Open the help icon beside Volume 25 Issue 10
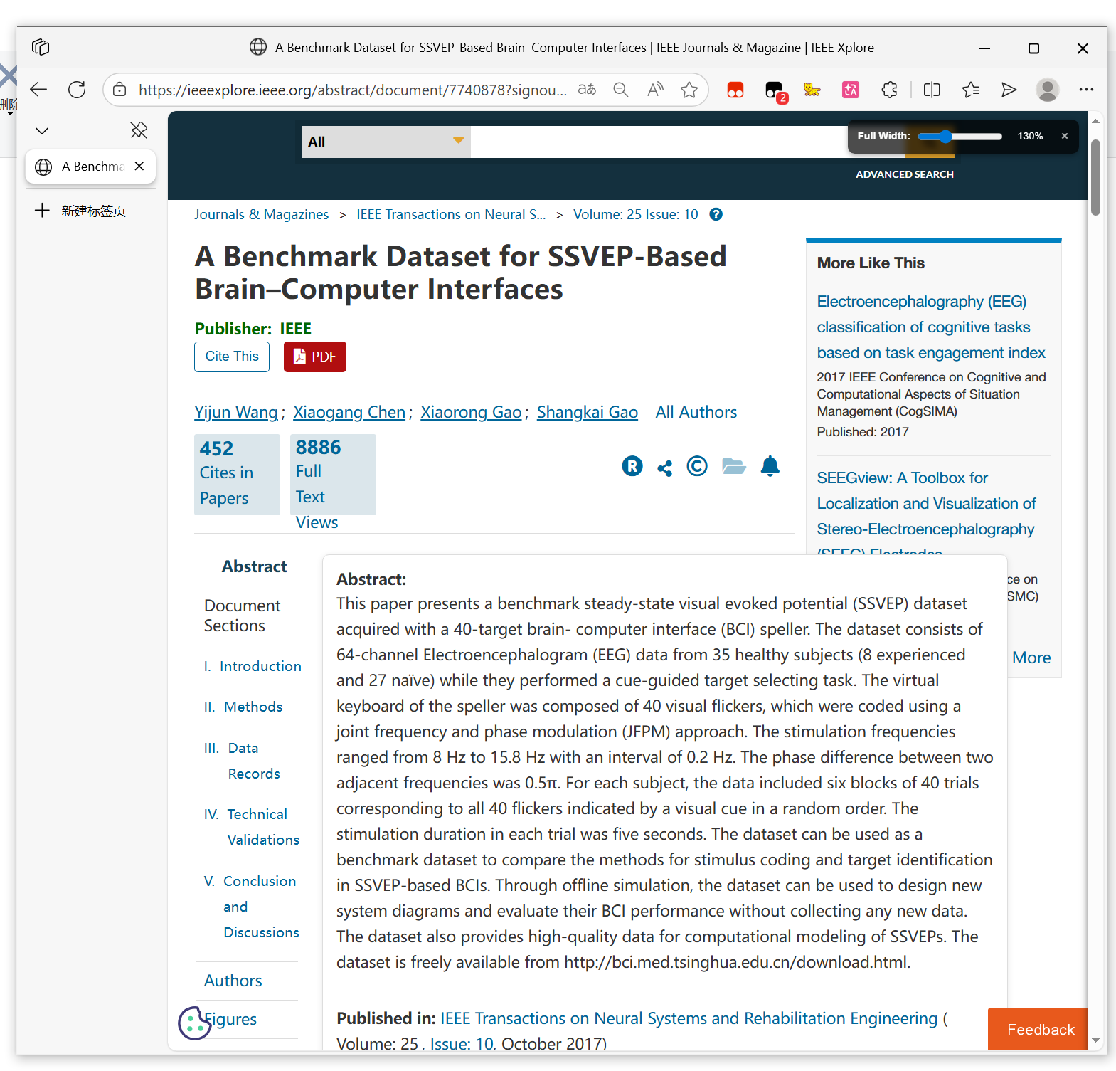This screenshot has width=1116, height=1071. coord(716,214)
